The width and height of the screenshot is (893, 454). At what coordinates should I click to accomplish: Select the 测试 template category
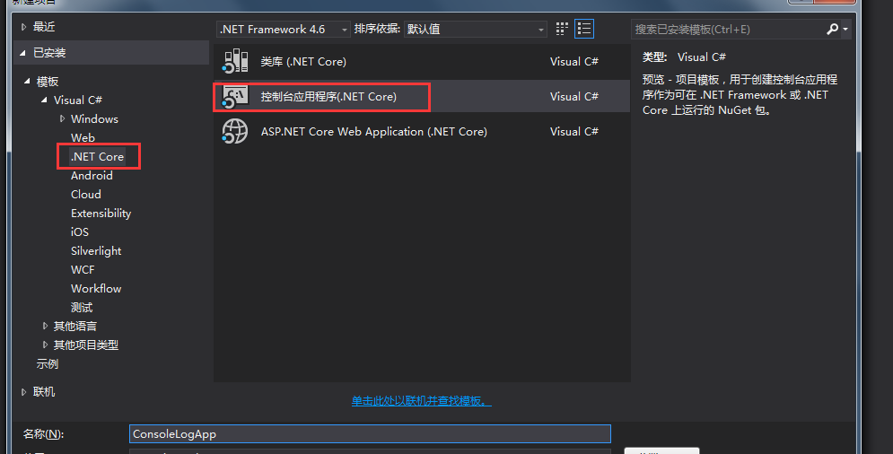(x=82, y=308)
